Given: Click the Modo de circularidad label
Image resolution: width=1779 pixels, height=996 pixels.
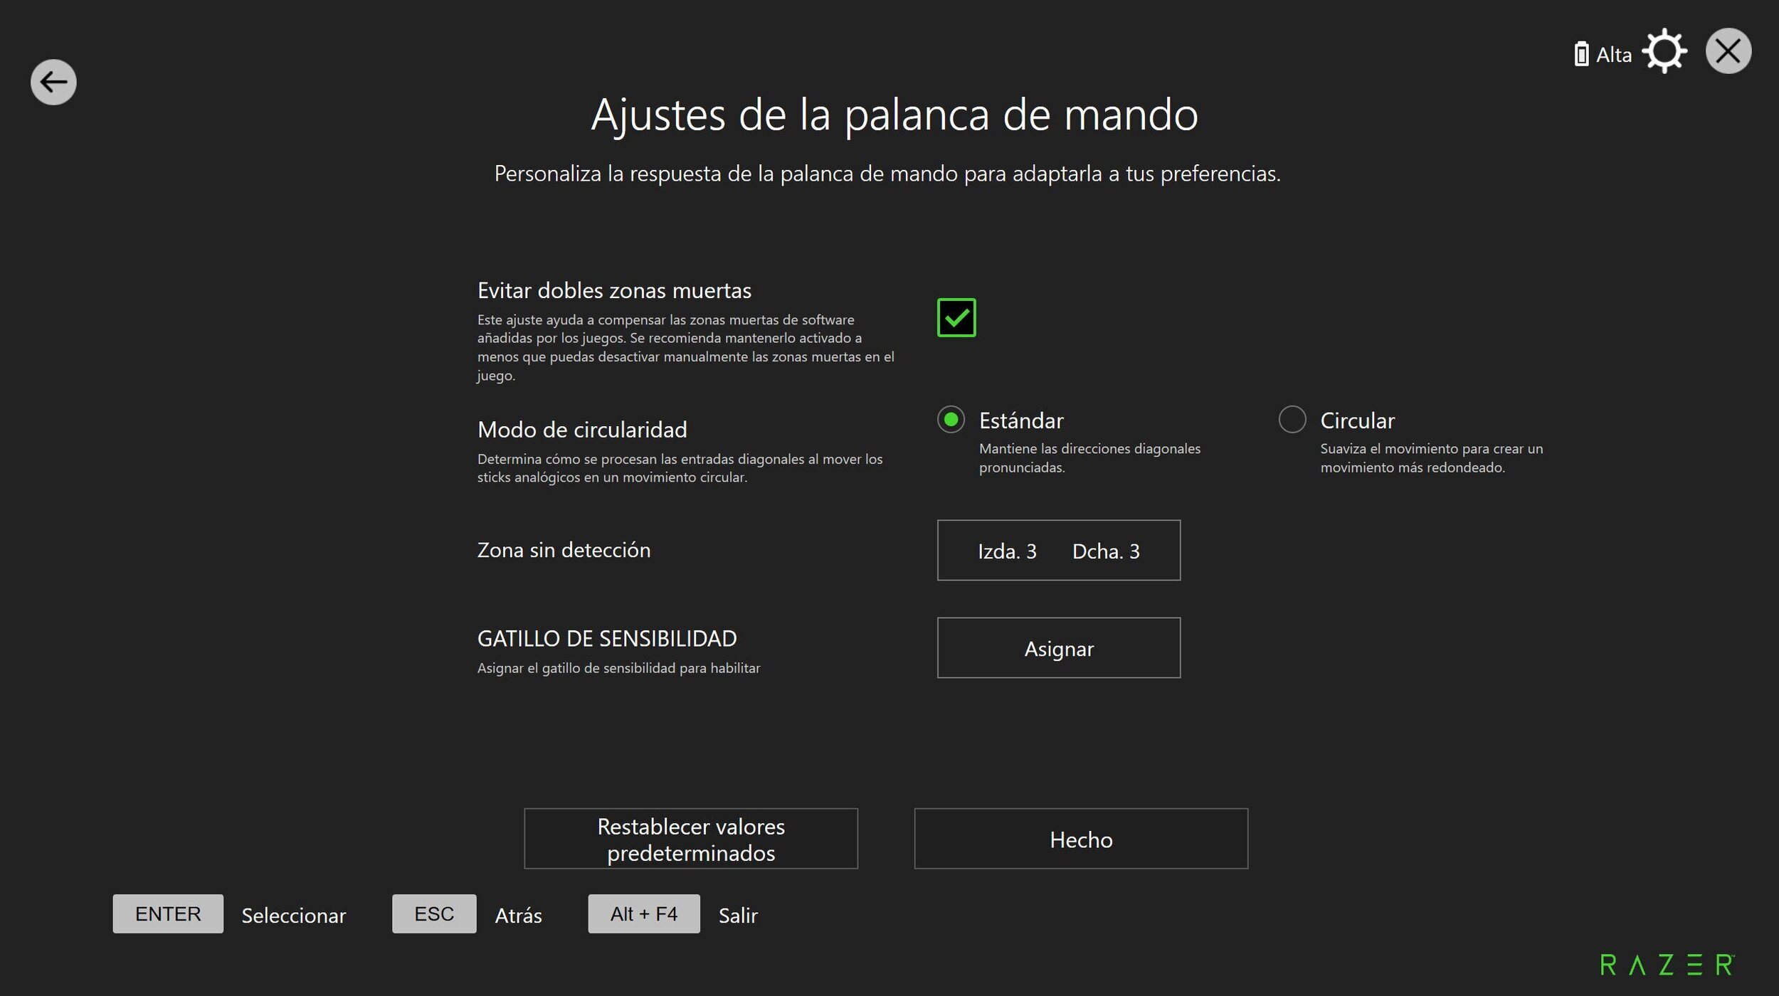Looking at the screenshot, I should (x=582, y=430).
